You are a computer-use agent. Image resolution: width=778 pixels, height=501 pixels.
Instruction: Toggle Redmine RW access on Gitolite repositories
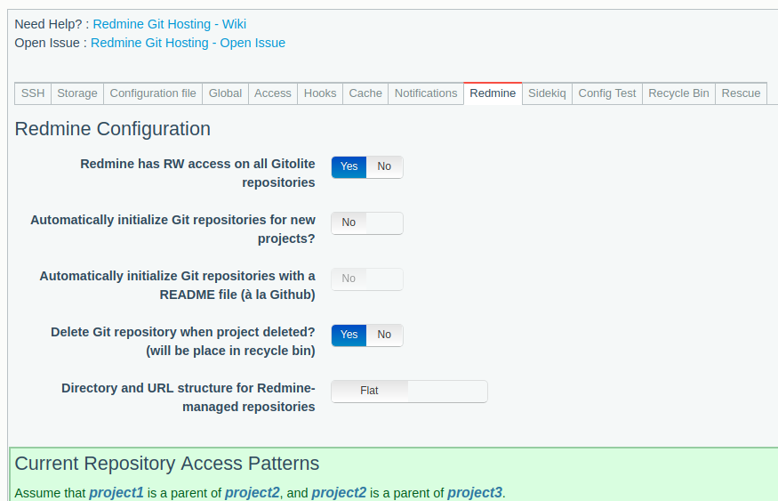tap(367, 166)
